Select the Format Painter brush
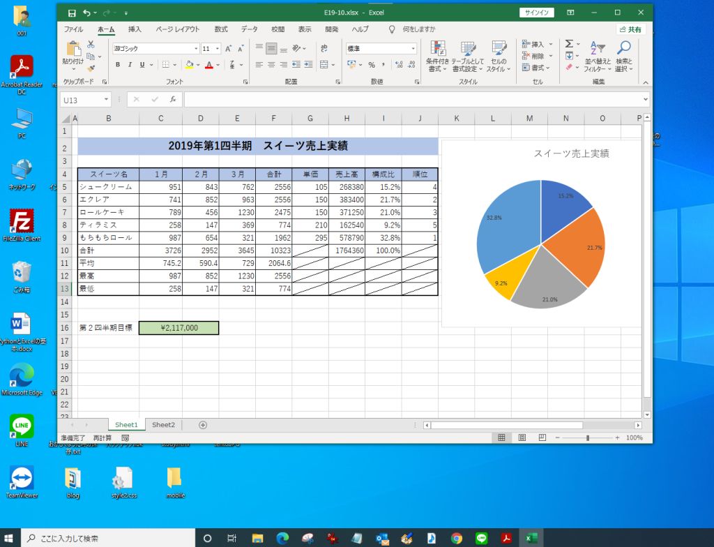 [x=91, y=68]
